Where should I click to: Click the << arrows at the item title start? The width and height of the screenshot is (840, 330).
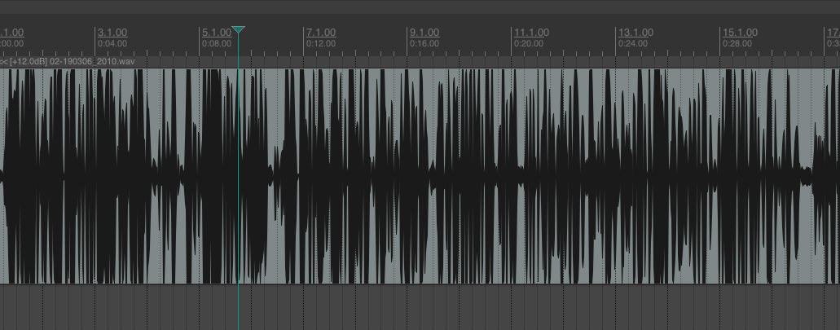(x=4, y=61)
